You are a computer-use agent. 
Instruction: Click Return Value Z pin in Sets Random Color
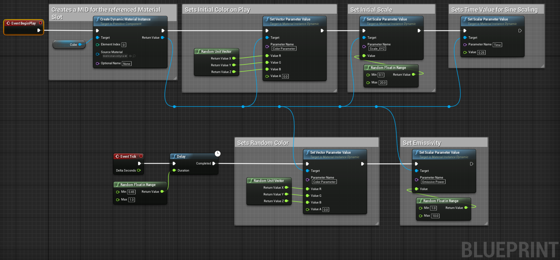point(286,201)
